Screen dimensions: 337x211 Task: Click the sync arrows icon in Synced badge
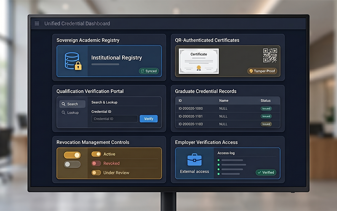click(x=142, y=71)
